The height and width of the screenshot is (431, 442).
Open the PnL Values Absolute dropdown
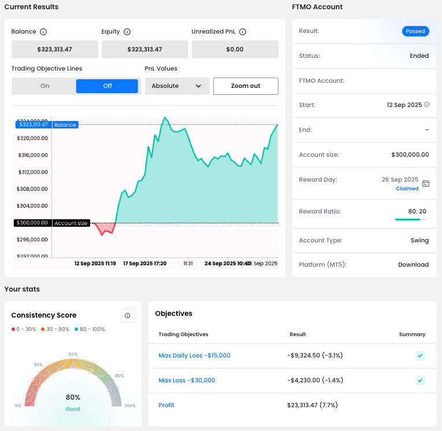pos(176,86)
